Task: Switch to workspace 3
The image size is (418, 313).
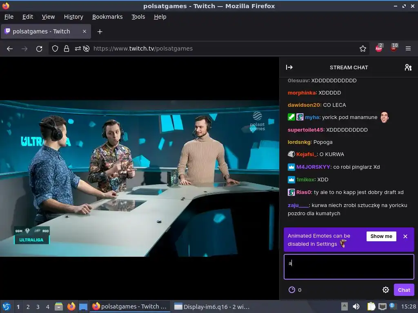Action: coord(38,307)
